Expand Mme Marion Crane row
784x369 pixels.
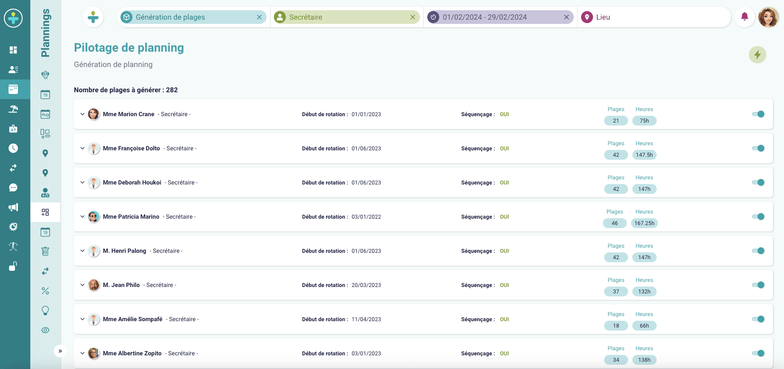tap(82, 114)
